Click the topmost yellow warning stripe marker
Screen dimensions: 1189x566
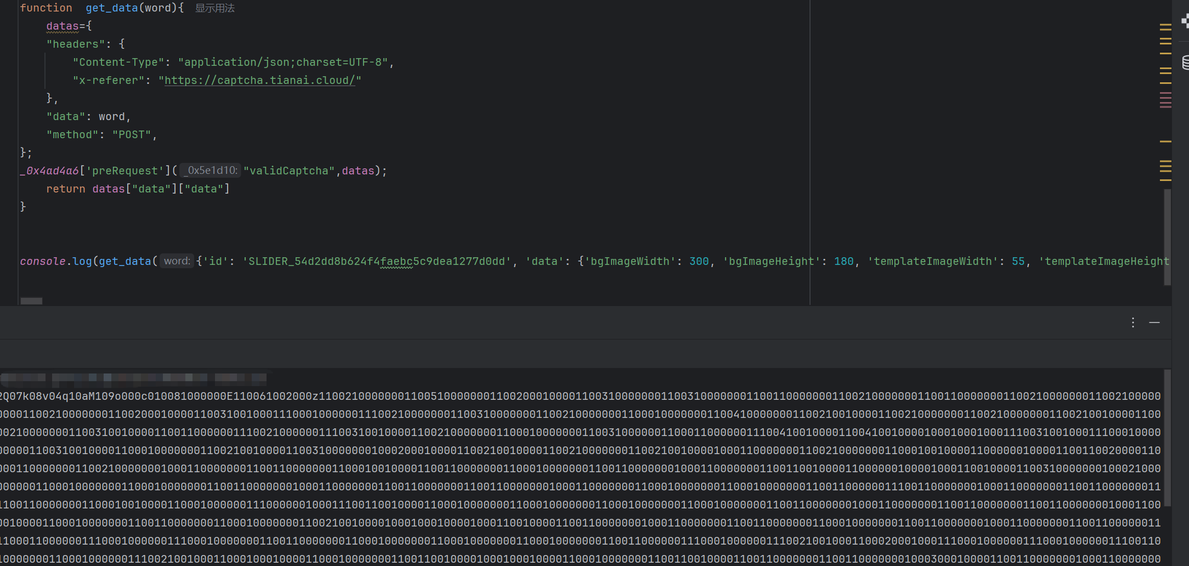(1165, 25)
